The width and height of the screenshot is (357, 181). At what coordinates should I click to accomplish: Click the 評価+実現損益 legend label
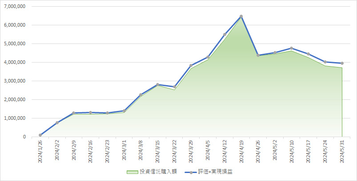[214, 172]
